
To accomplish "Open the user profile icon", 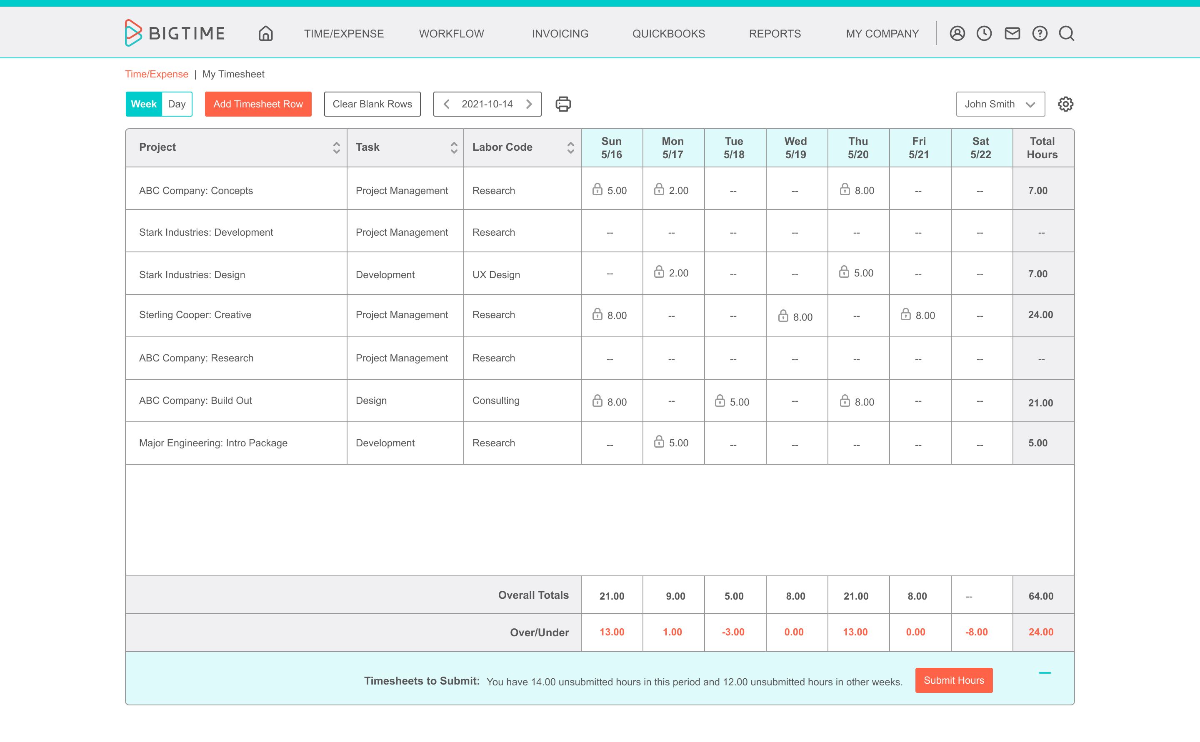I will (957, 33).
